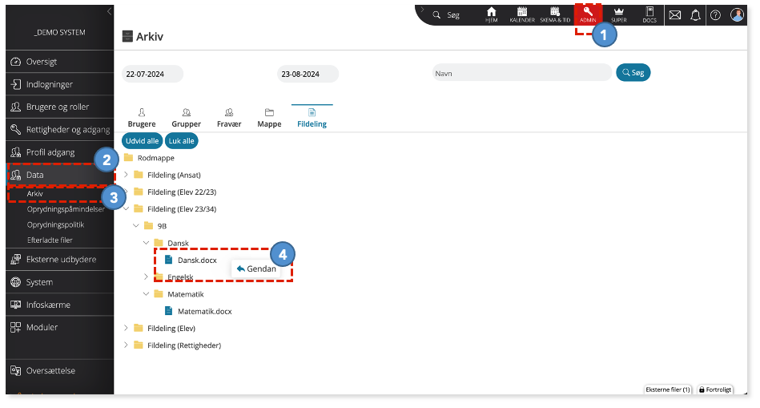Viewport: 760px width, 408px height.
Task: Click the Gendan restore option
Action: coord(256,269)
